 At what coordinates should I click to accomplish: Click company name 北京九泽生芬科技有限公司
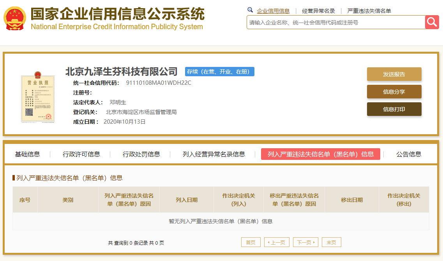[122, 72]
